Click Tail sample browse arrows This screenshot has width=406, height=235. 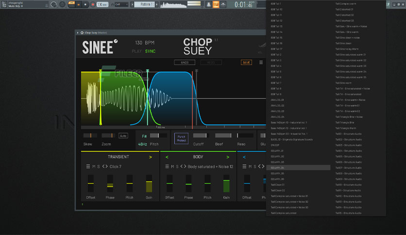(x=261, y=167)
